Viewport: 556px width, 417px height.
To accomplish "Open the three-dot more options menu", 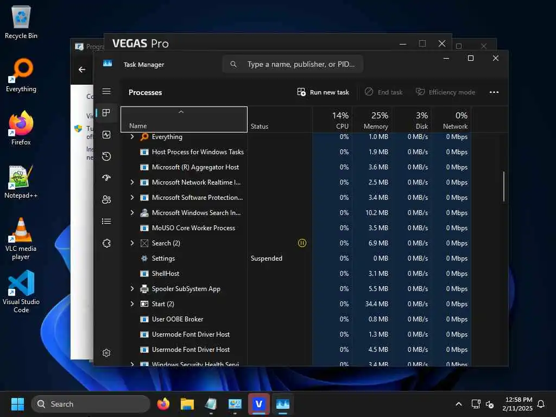I will click(494, 92).
